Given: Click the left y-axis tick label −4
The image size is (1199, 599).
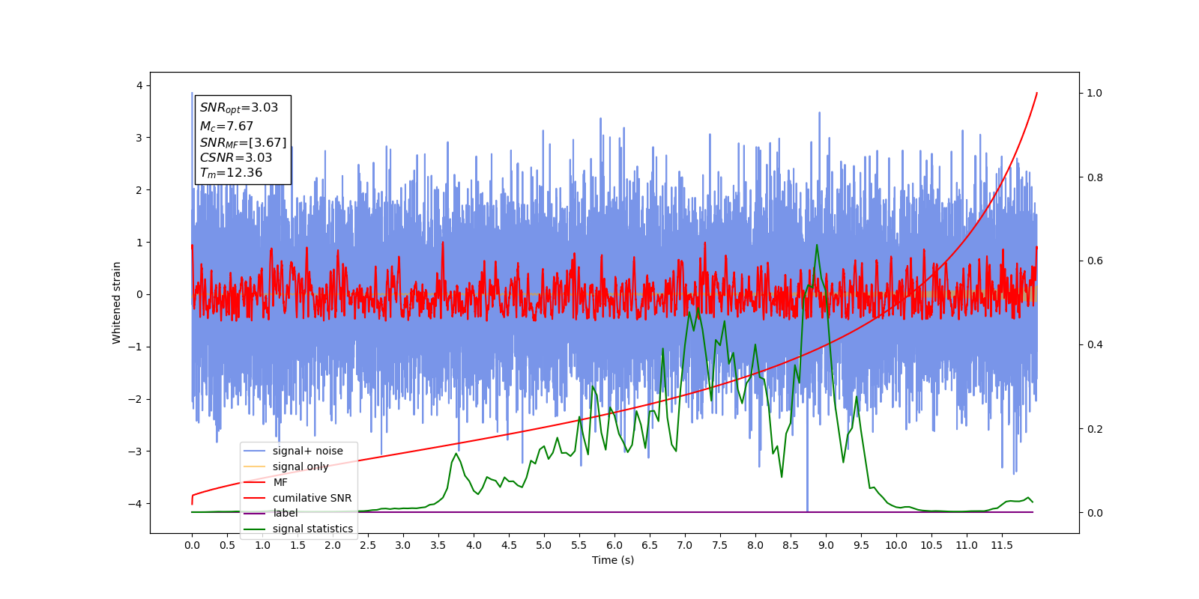Looking at the screenshot, I should 136,503.
